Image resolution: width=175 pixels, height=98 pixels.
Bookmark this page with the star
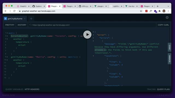pos(141,11)
